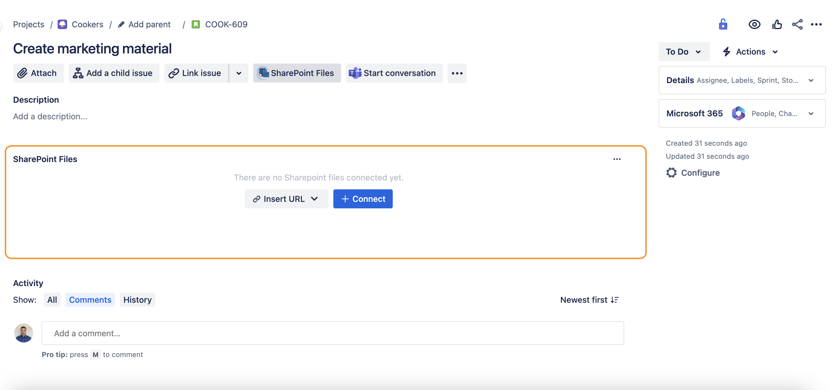Toggle the thumbs-up vote icon
Image resolution: width=836 pixels, height=390 pixels.
(x=777, y=25)
